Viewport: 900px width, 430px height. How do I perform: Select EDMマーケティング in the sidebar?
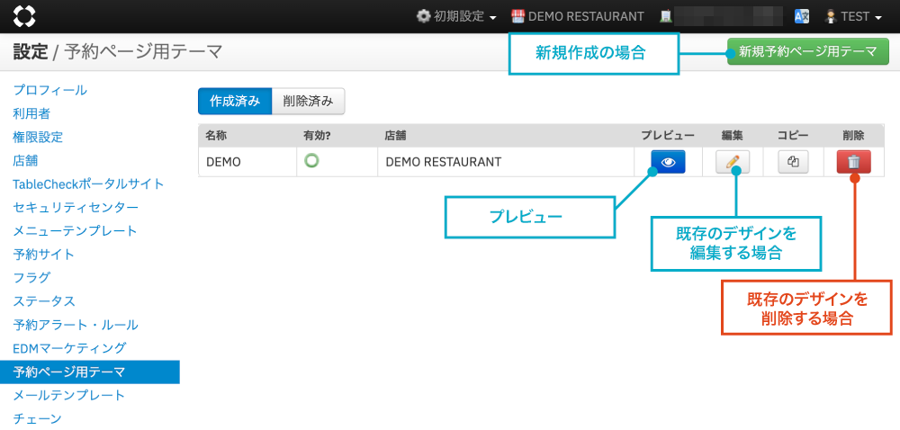[x=69, y=347]
